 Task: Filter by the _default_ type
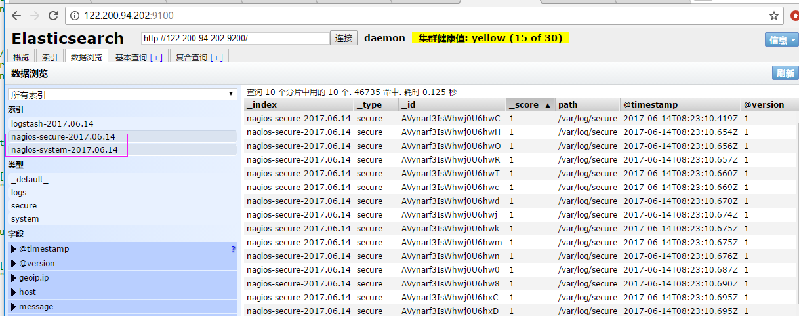[x=122, y=179]
